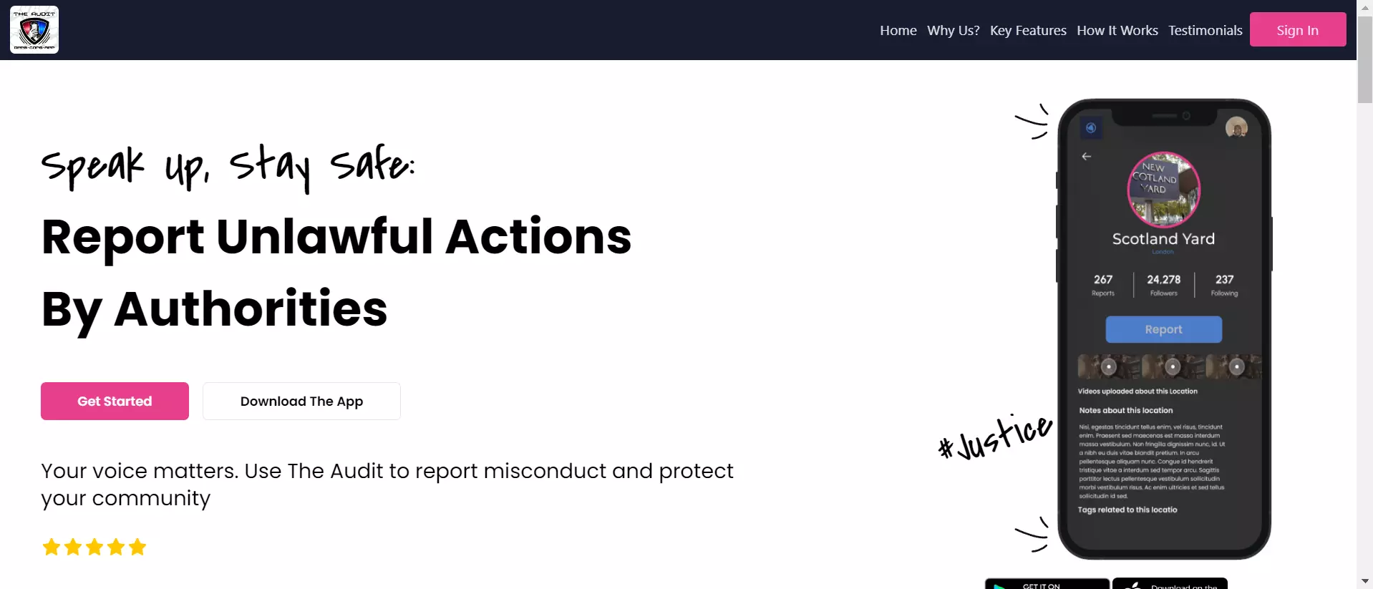
Task: Click the third yellow rating star
Action: (94, 547)
